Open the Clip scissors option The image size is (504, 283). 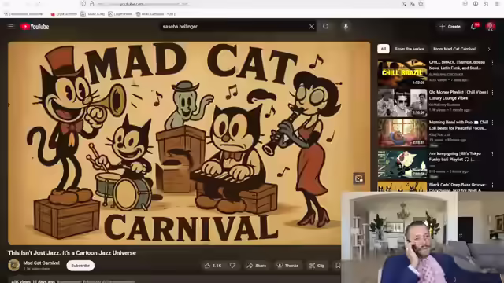tap(317, 266)
